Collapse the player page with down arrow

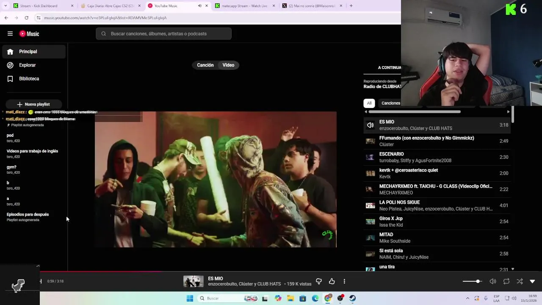pos(533,281)
